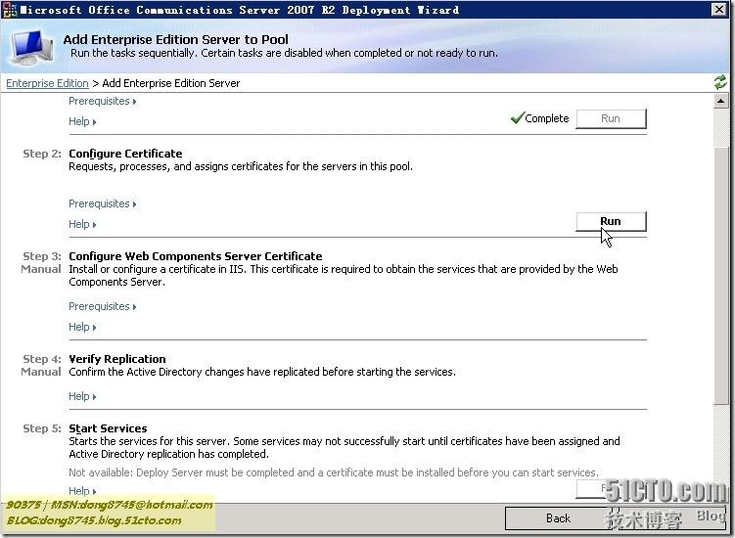The image size is (735, 538).
Task: Click the Configure Web Components Server Certificate heading
Action: (196, 256)
